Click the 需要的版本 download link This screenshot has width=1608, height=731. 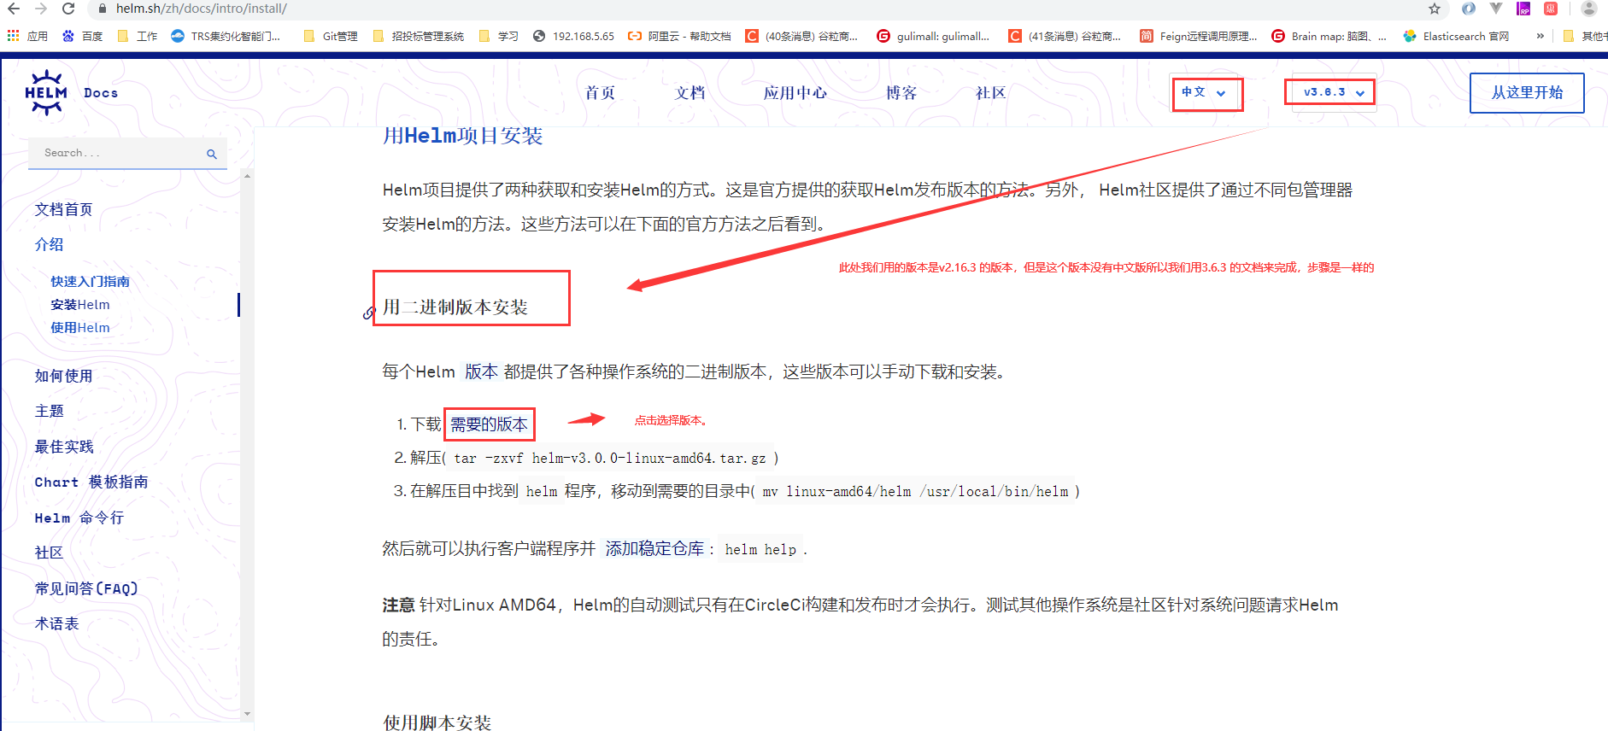click(489, 424)
